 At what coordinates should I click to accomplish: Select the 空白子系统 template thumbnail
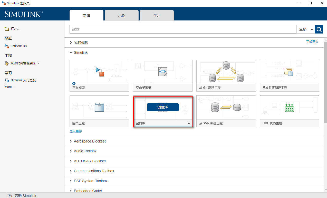click(163, 72)
